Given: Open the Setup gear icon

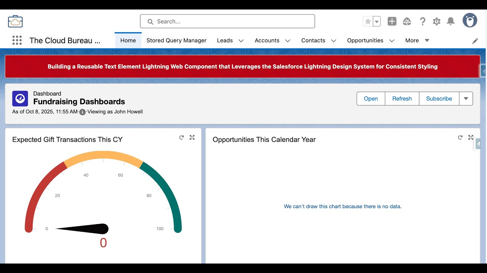Looking at the screenshot, I should click(x=436, y=22).
